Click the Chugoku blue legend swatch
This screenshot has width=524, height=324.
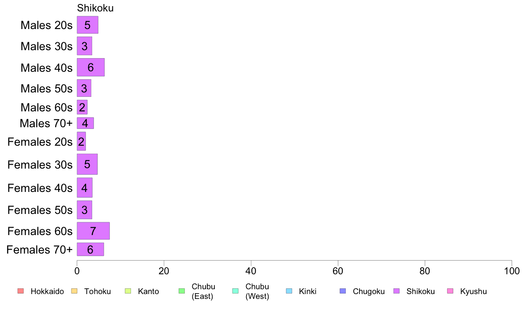(x=343, y=291)
